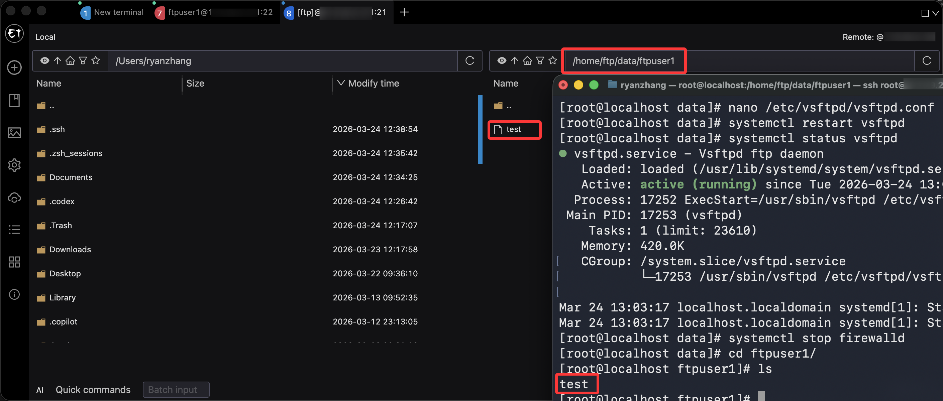Go to home directory in Local pane
Viewport: 943px width, 401px height.
[x=70, y=60]
